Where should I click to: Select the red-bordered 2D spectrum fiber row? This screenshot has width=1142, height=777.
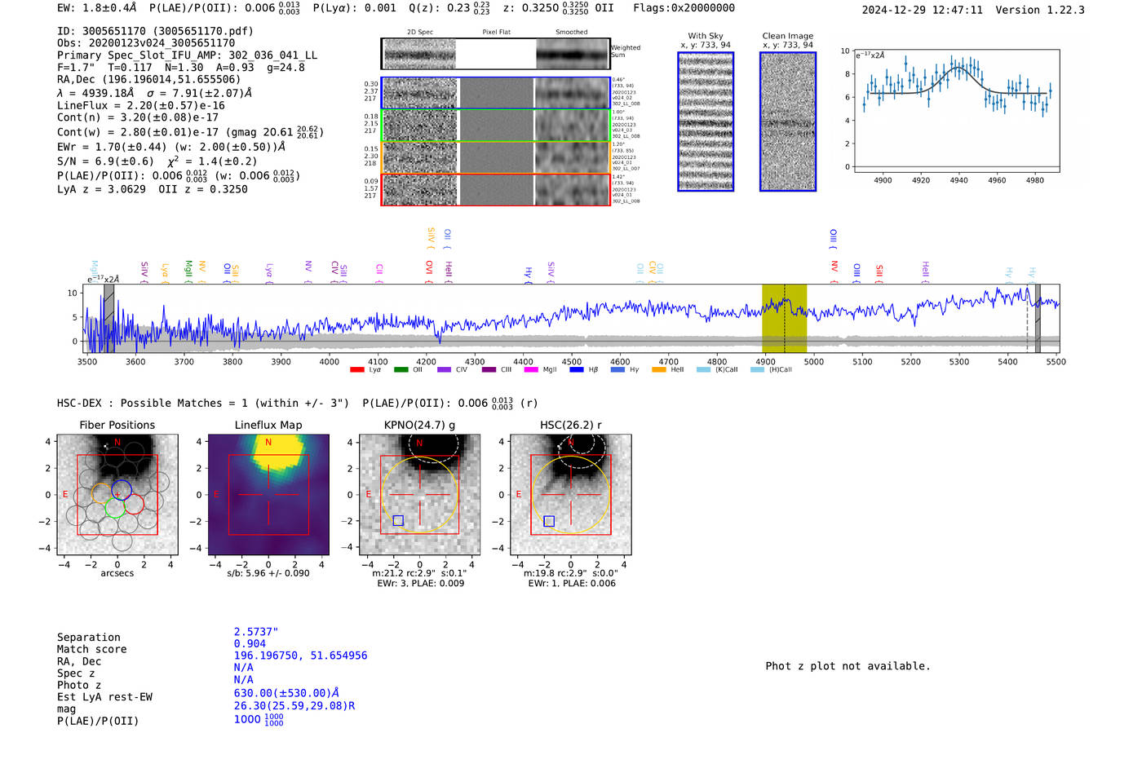pos(495,189)
